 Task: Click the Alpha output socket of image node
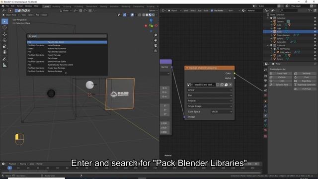[235, 78]
